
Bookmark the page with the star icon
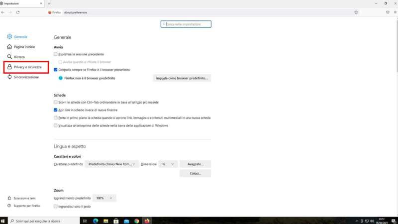click(356, 12)
